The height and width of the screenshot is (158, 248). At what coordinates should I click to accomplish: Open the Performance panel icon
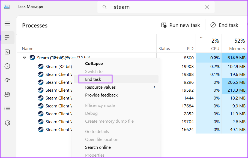pos(7,52)
